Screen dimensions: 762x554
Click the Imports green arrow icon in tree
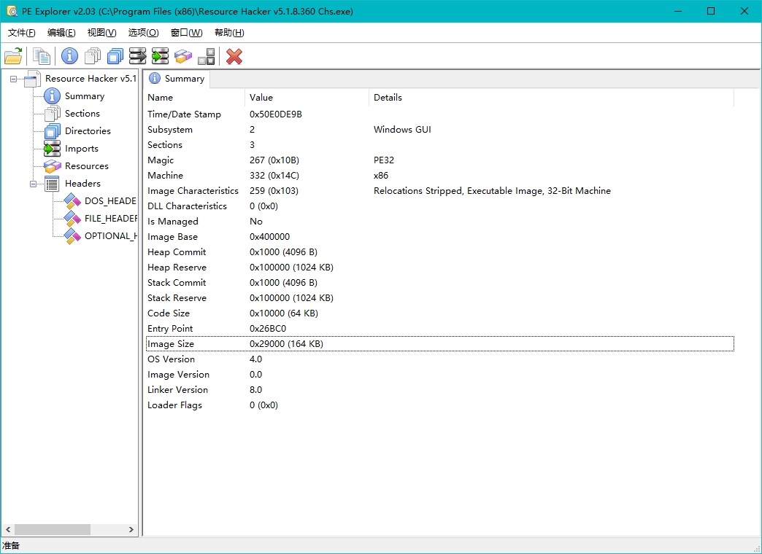(x=52, y=149)
